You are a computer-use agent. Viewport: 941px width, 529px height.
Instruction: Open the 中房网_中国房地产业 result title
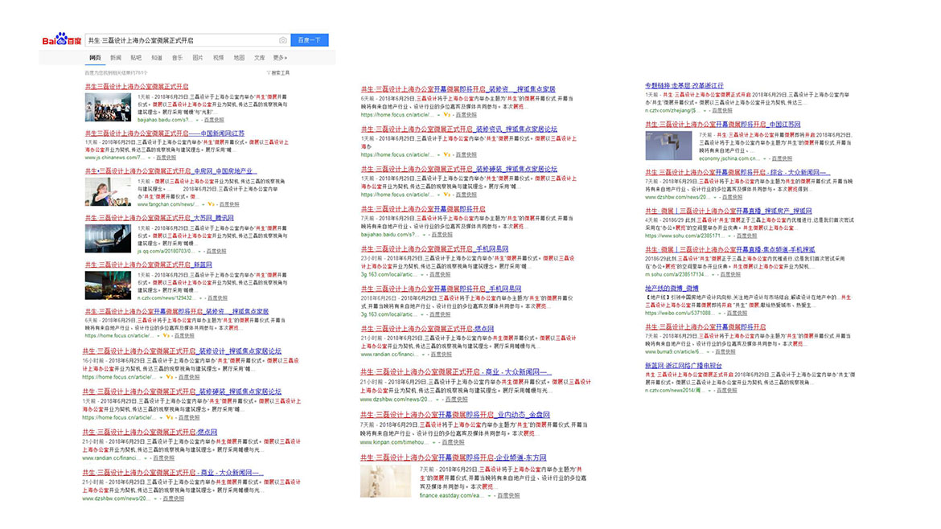tap(171, 171)
